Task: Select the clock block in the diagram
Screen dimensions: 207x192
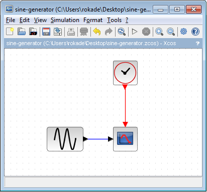Action: pos(125,73)
